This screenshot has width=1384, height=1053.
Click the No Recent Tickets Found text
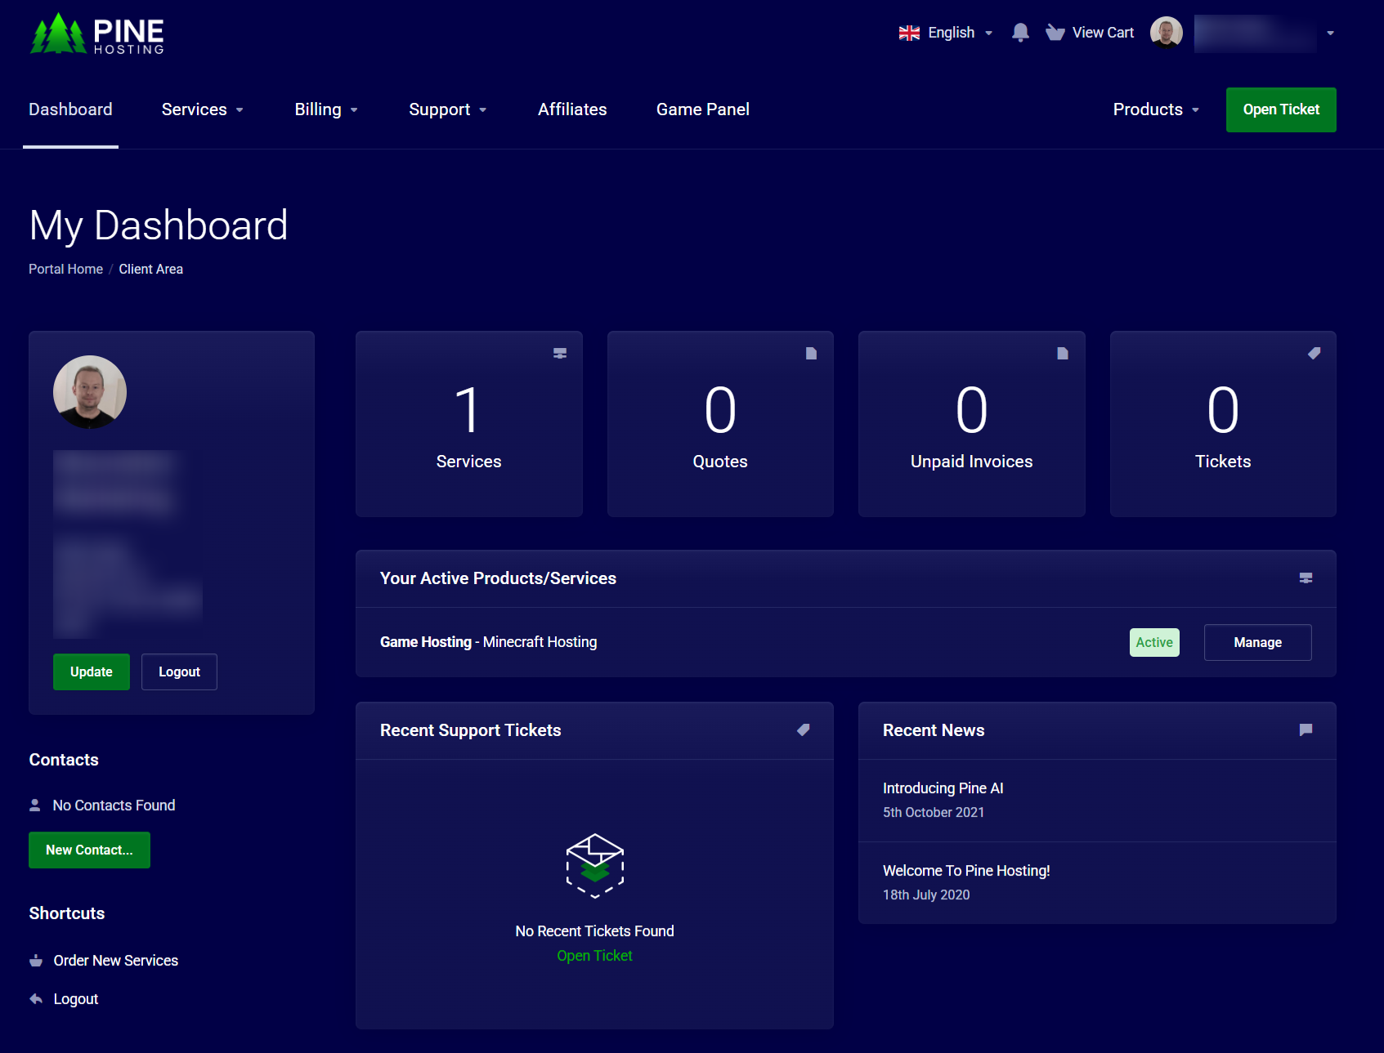(595, 931)
